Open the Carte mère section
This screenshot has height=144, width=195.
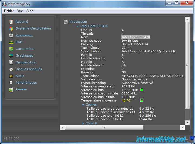(x=25, y=49)
